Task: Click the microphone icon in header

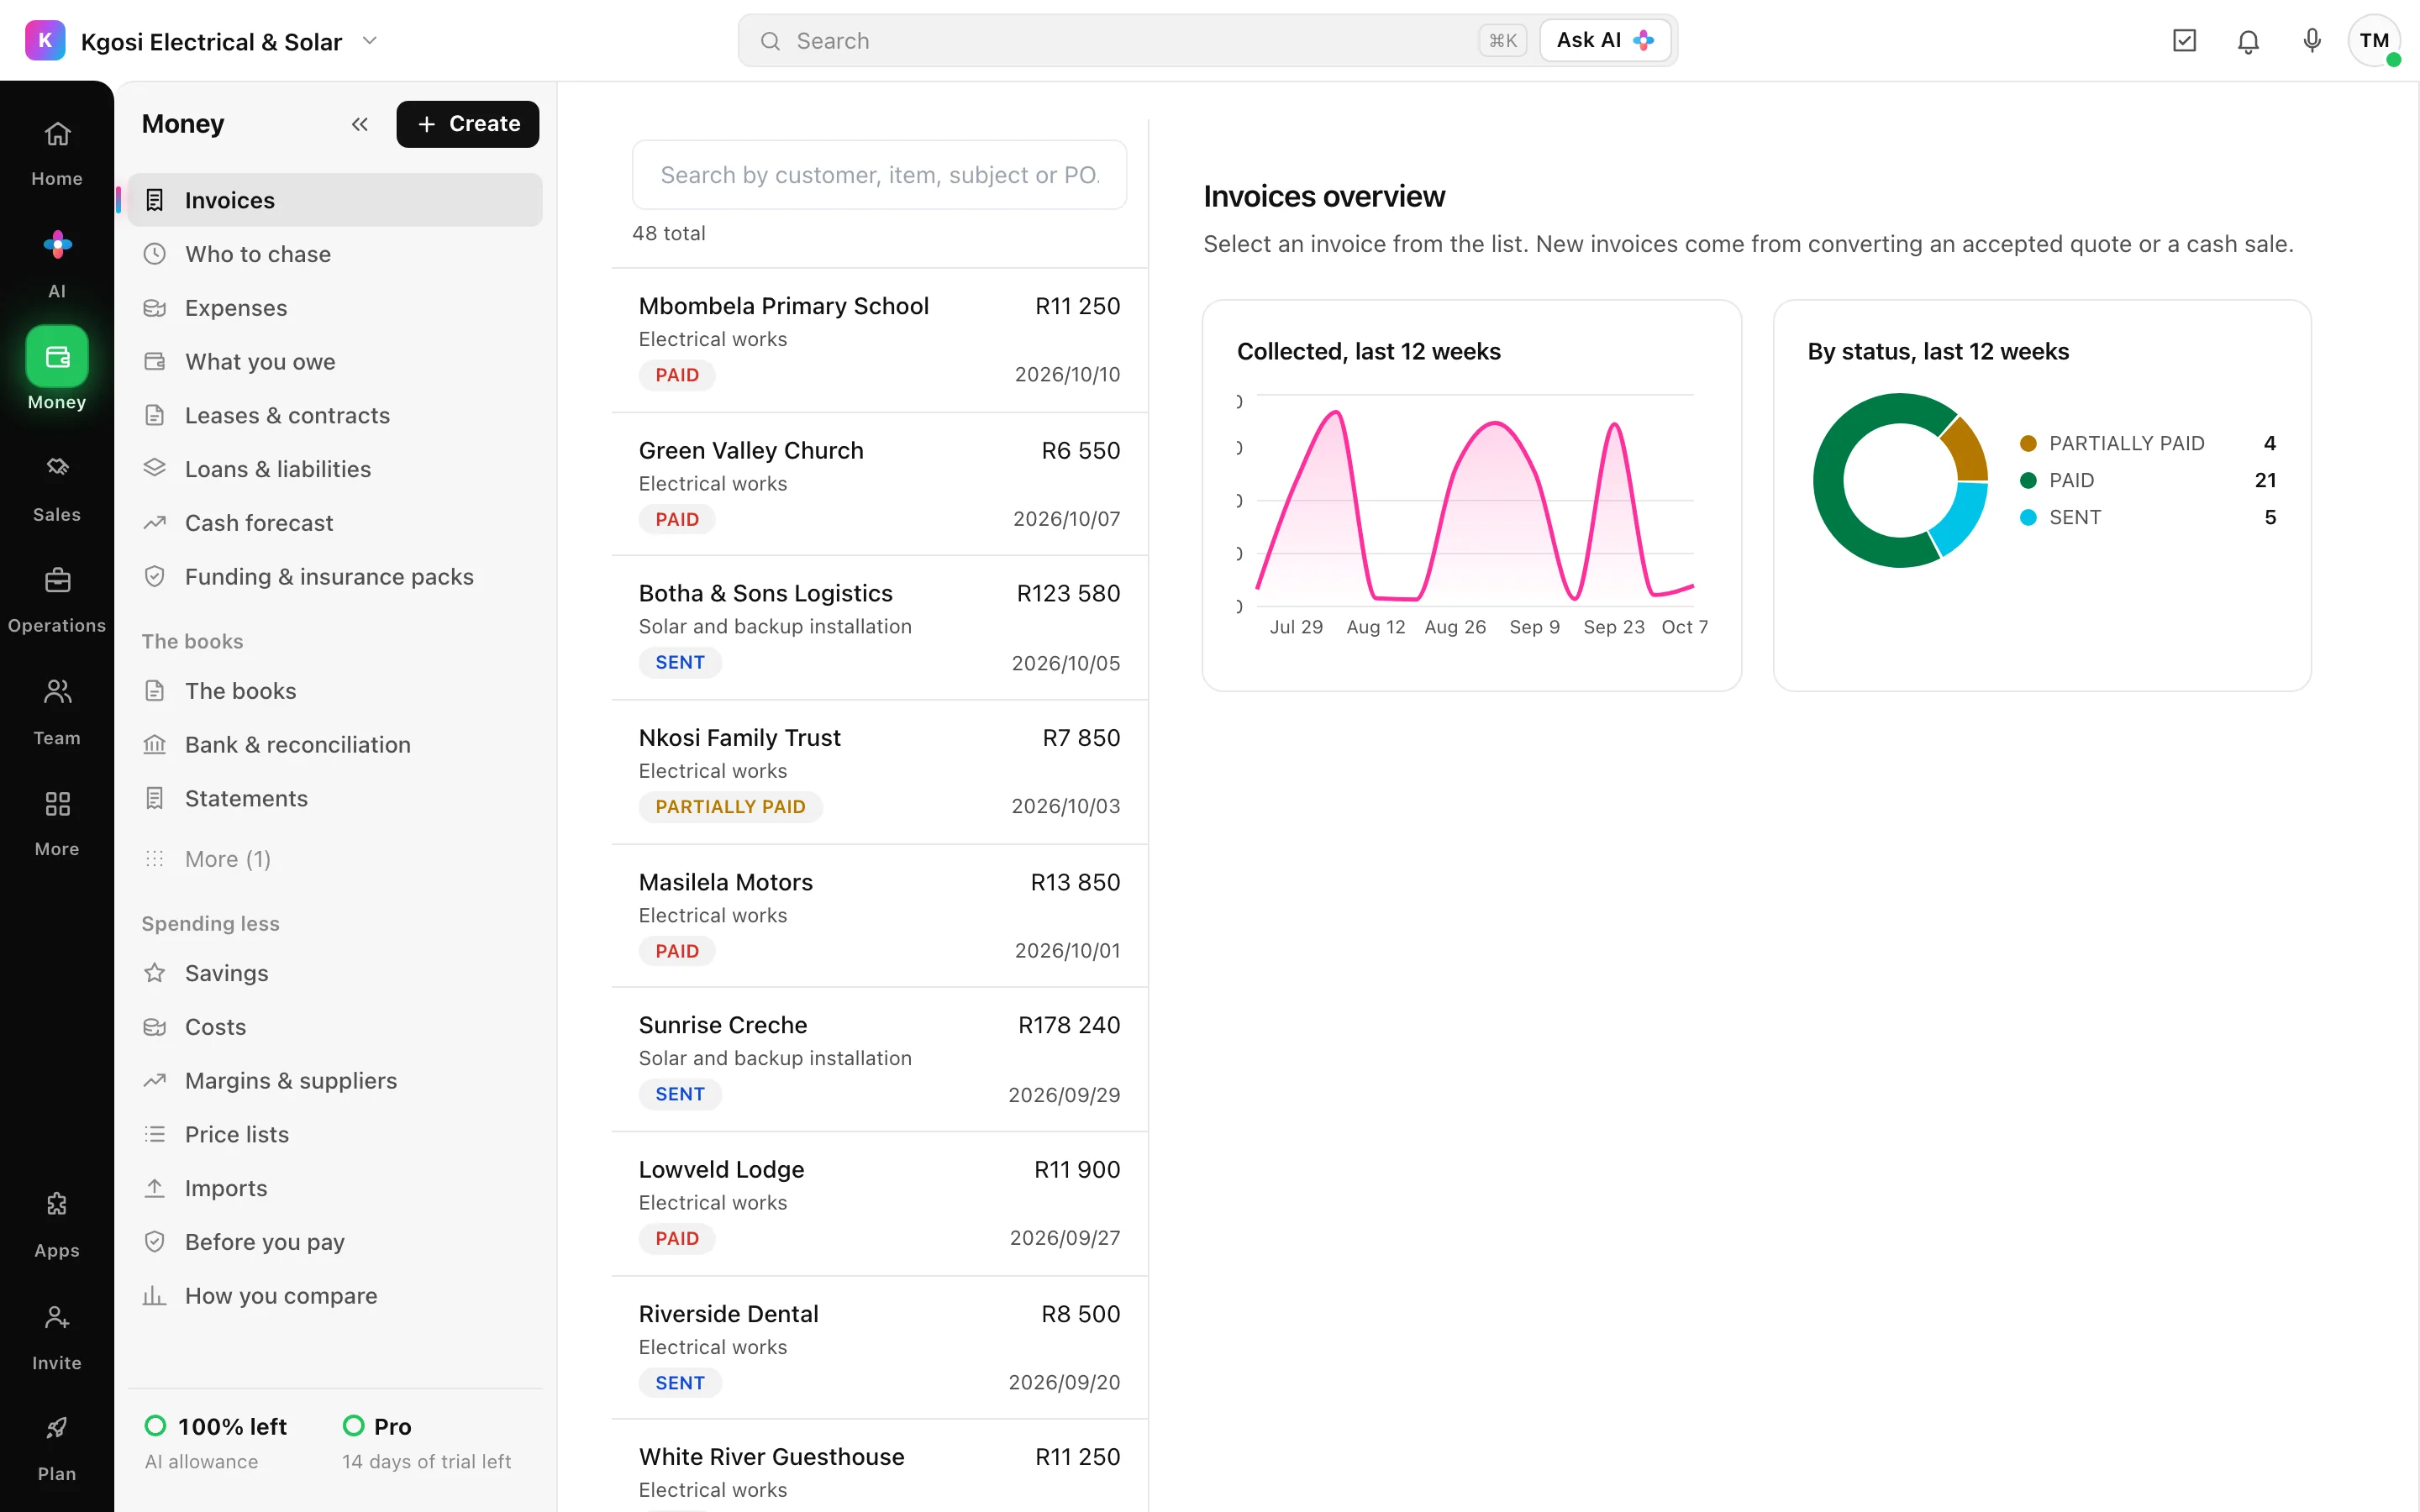Action: [2312, 41]
